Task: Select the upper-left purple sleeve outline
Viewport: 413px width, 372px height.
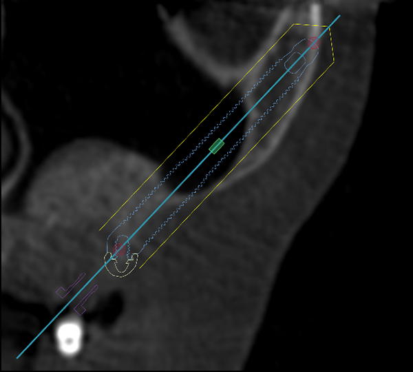Action: (x=68, y=286)
